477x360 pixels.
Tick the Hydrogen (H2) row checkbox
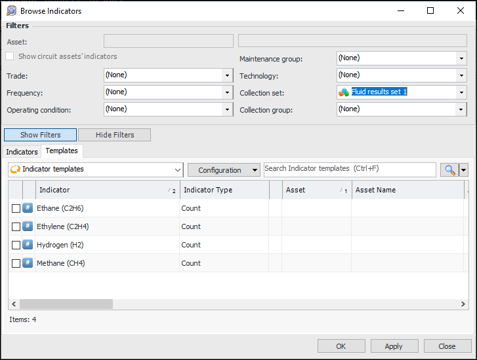16,245
